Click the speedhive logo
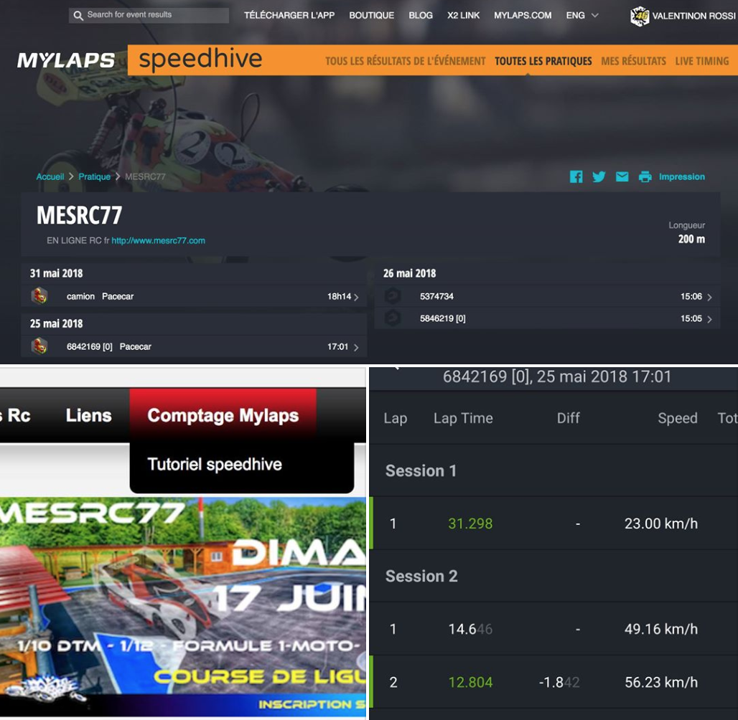Image resolution: width=738 pixels, height=720 pixels. point(200,60)
